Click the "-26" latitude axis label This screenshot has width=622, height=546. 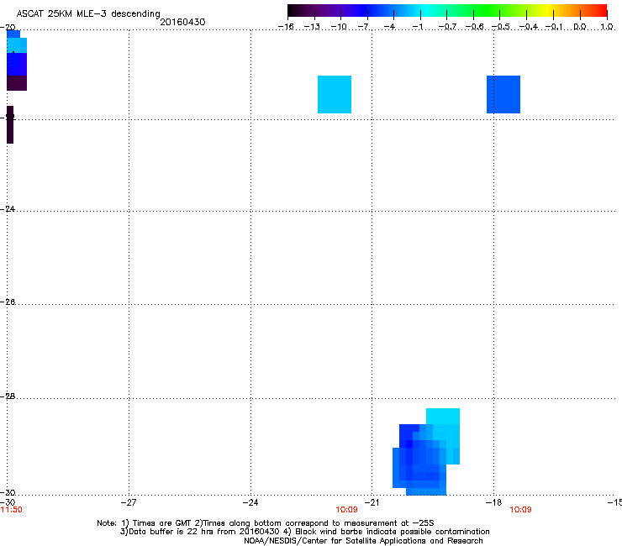pos(8,302)
